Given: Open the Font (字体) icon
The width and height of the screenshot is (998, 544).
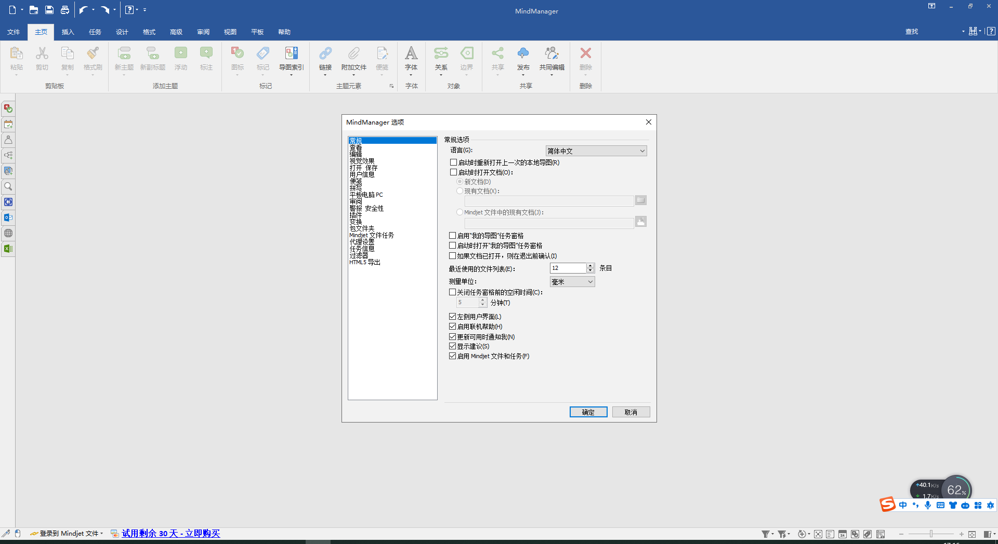Looking at the screenshot, I should [411, 53].
